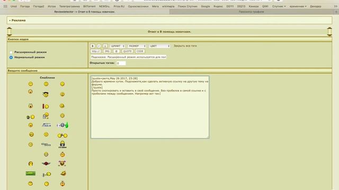Open the Одноклассники bookmark
339x190 pixels.
coord(138,6)
